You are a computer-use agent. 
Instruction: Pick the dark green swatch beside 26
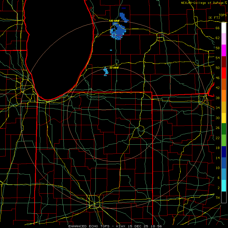pos(224,129)
